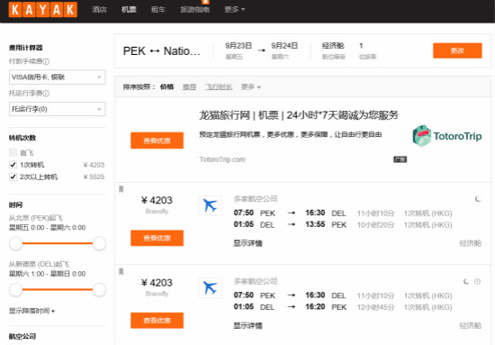Uncheck the 1次转机 checkbox
This screenshot has width=495, height=345.
tap(13, 165)
